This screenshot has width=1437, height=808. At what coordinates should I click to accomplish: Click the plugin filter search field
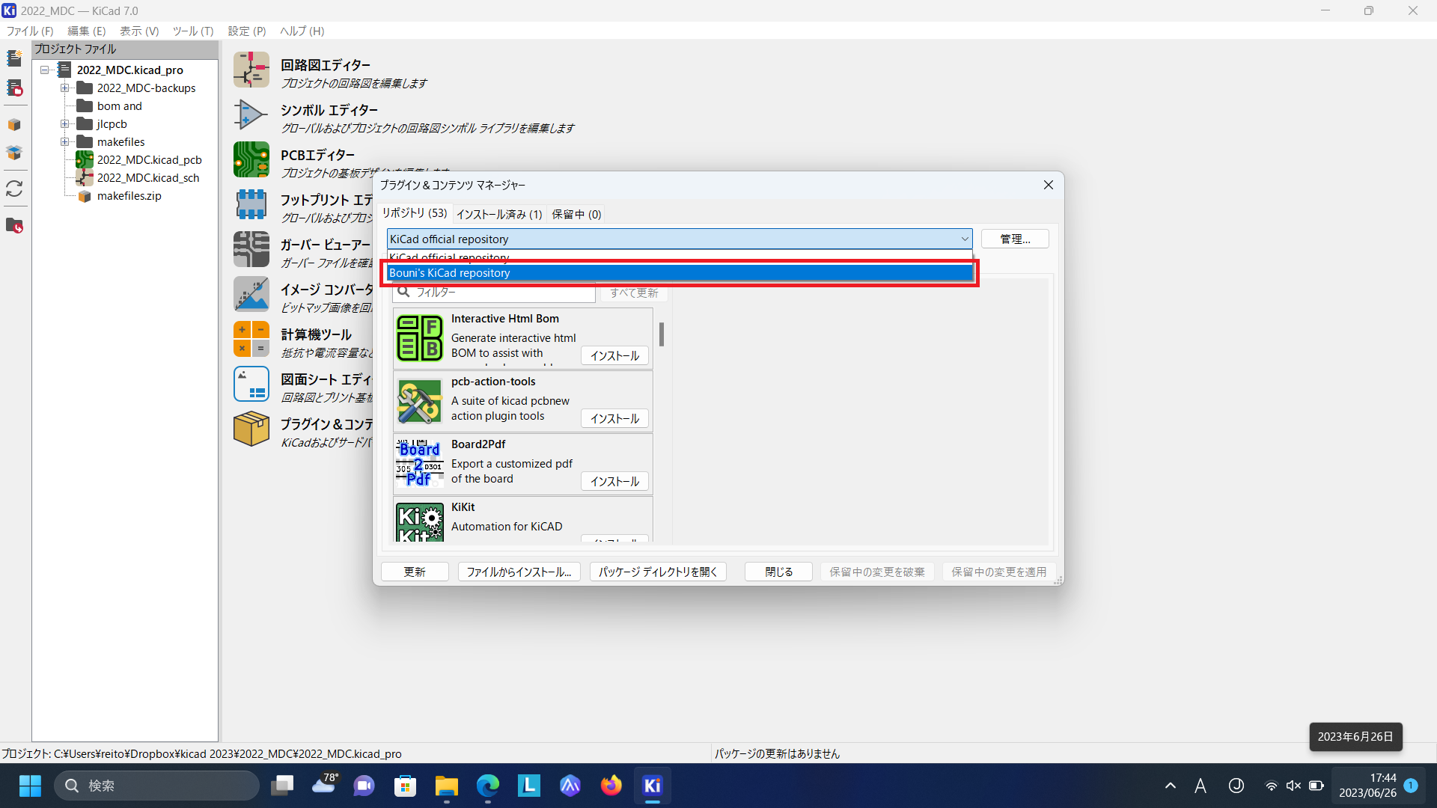pyautogui.click(x=501, y=293)
